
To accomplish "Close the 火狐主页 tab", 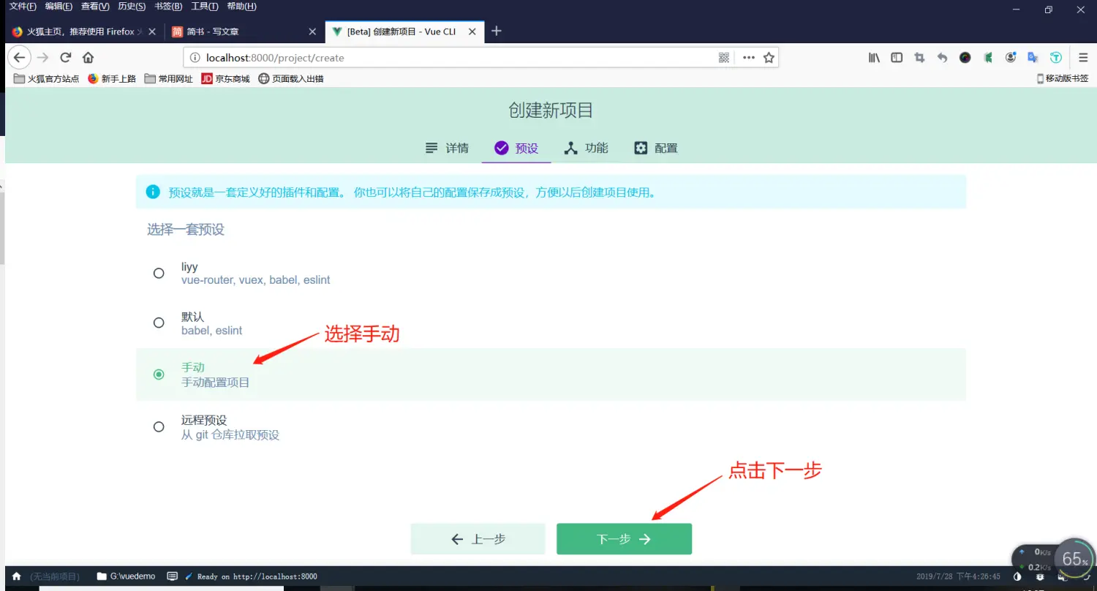I will [152, 31].
